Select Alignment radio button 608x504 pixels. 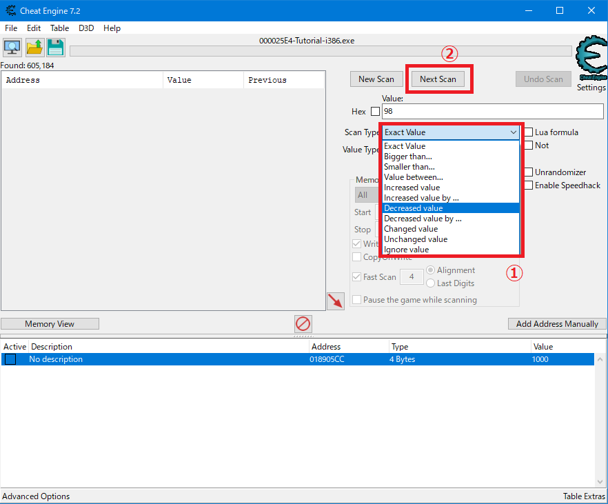[x=430, y=270]
